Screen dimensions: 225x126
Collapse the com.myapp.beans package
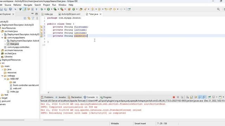(x=2, y=37)
